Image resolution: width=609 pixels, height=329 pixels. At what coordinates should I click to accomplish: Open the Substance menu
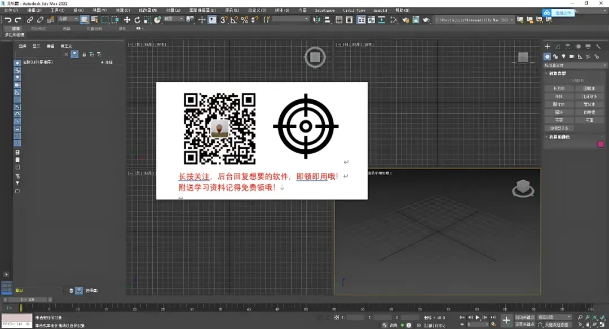tap(325, 10)
